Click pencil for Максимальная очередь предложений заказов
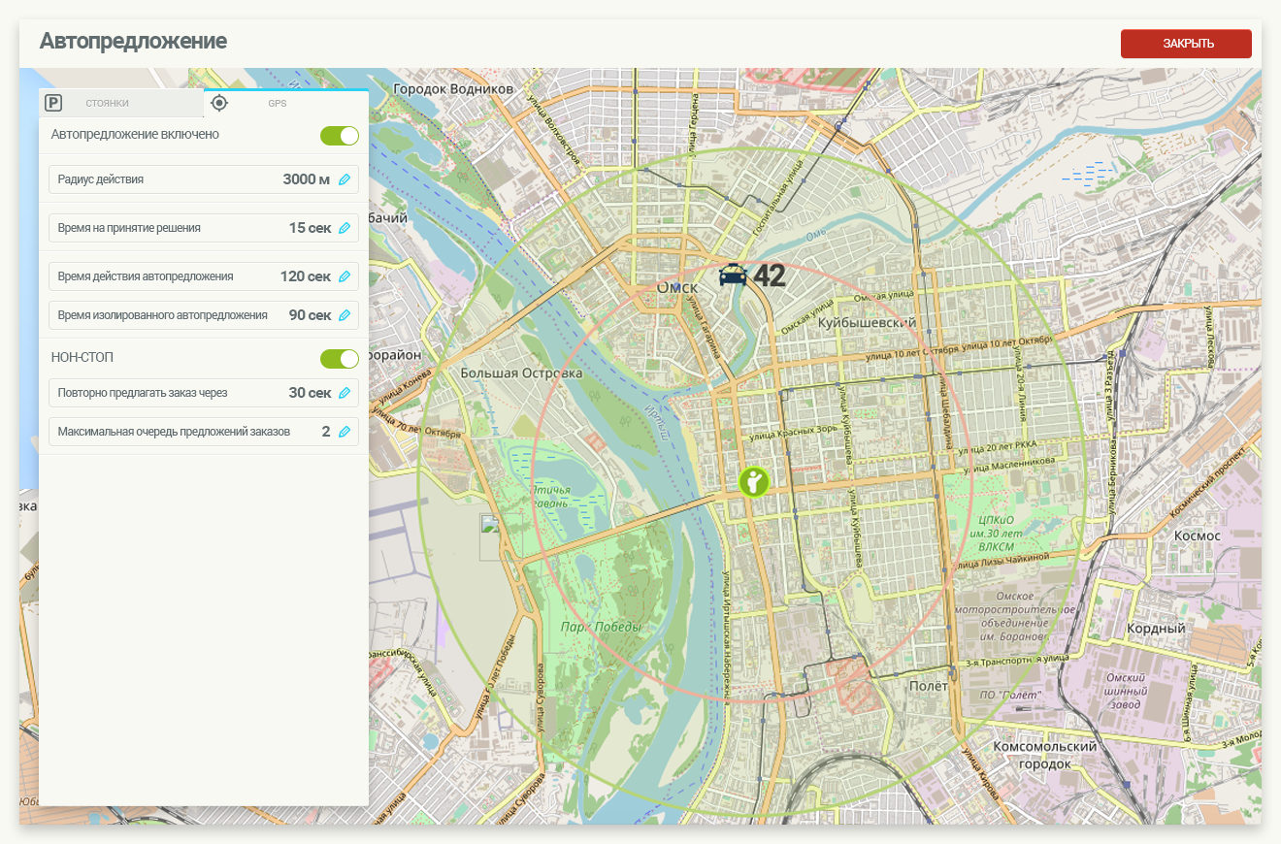The width and height of the screenshot is (1281, 844). [x=345, y=432]
